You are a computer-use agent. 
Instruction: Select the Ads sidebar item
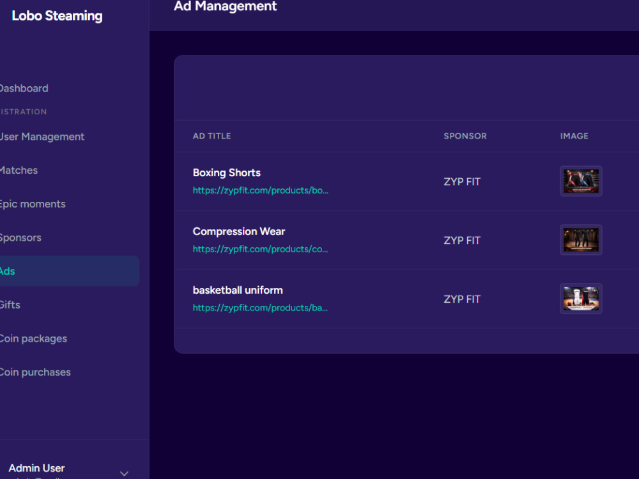click(69, 271)
